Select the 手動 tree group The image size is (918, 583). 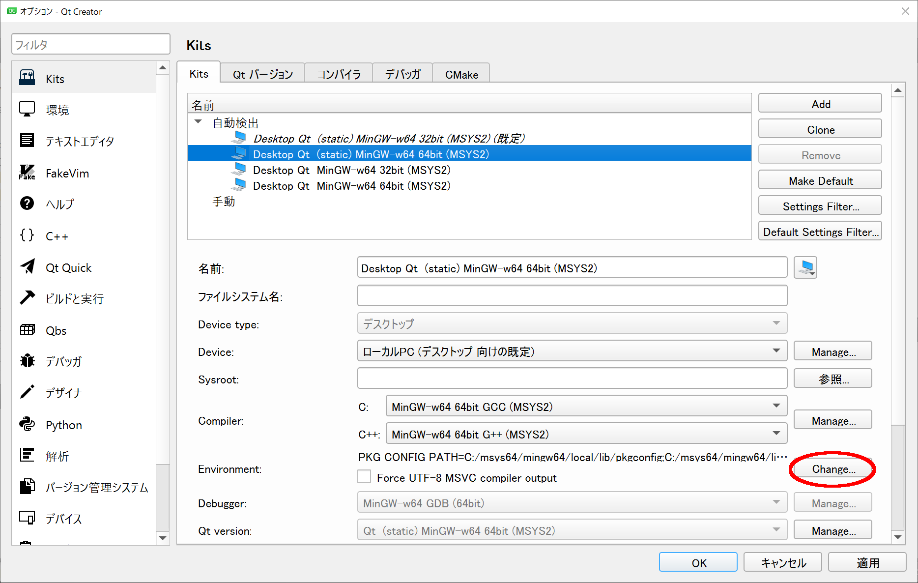[x=224, y=201]
